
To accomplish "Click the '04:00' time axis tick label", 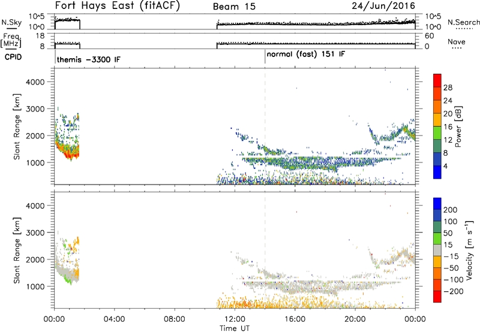I will [114, 319].
